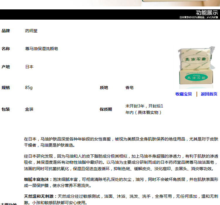The width and height of the screenshot is (220, 205).
Task: Select the bold heading 天然温和无刺激
Action: pos(39,196)
